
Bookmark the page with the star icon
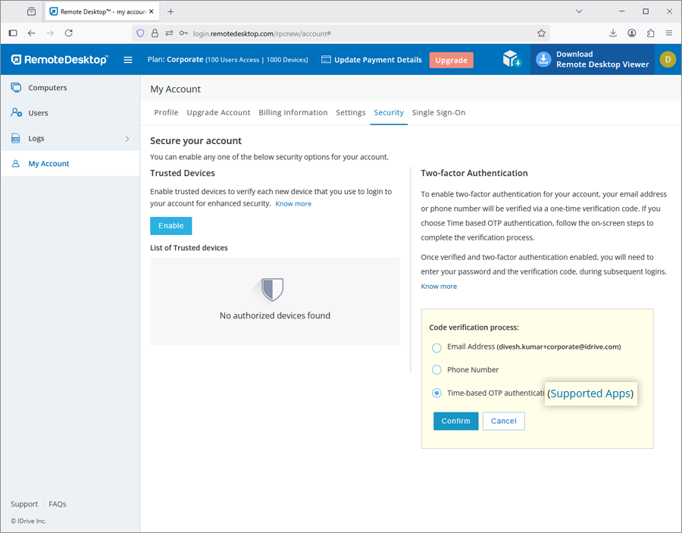point(541,33)
